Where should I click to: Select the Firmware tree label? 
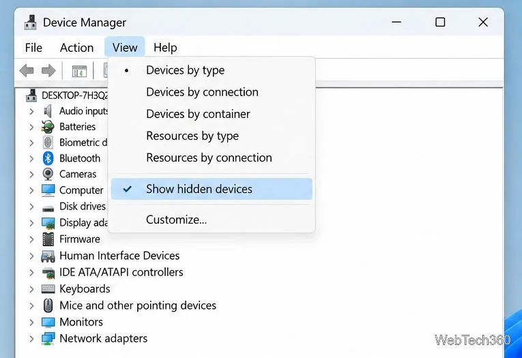80,239
